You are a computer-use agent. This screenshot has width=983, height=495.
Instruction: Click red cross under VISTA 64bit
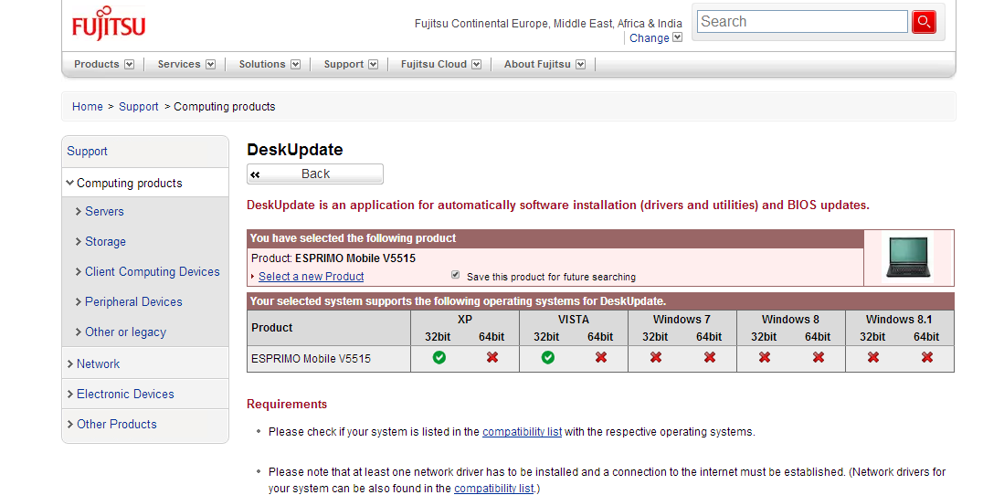click(x=601, y=357)
